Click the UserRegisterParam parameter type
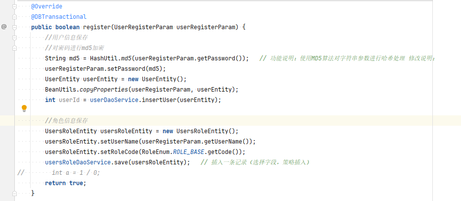 coord(143,27)
